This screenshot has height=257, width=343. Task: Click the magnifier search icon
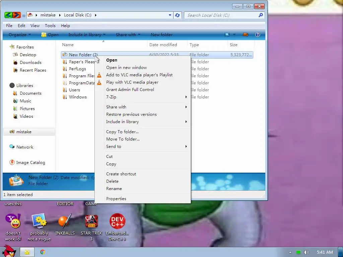pyautogui.click(x=261, y=15)
